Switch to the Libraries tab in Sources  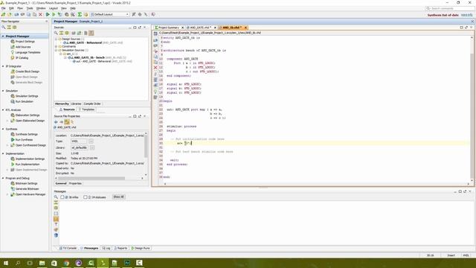[76, 104]
